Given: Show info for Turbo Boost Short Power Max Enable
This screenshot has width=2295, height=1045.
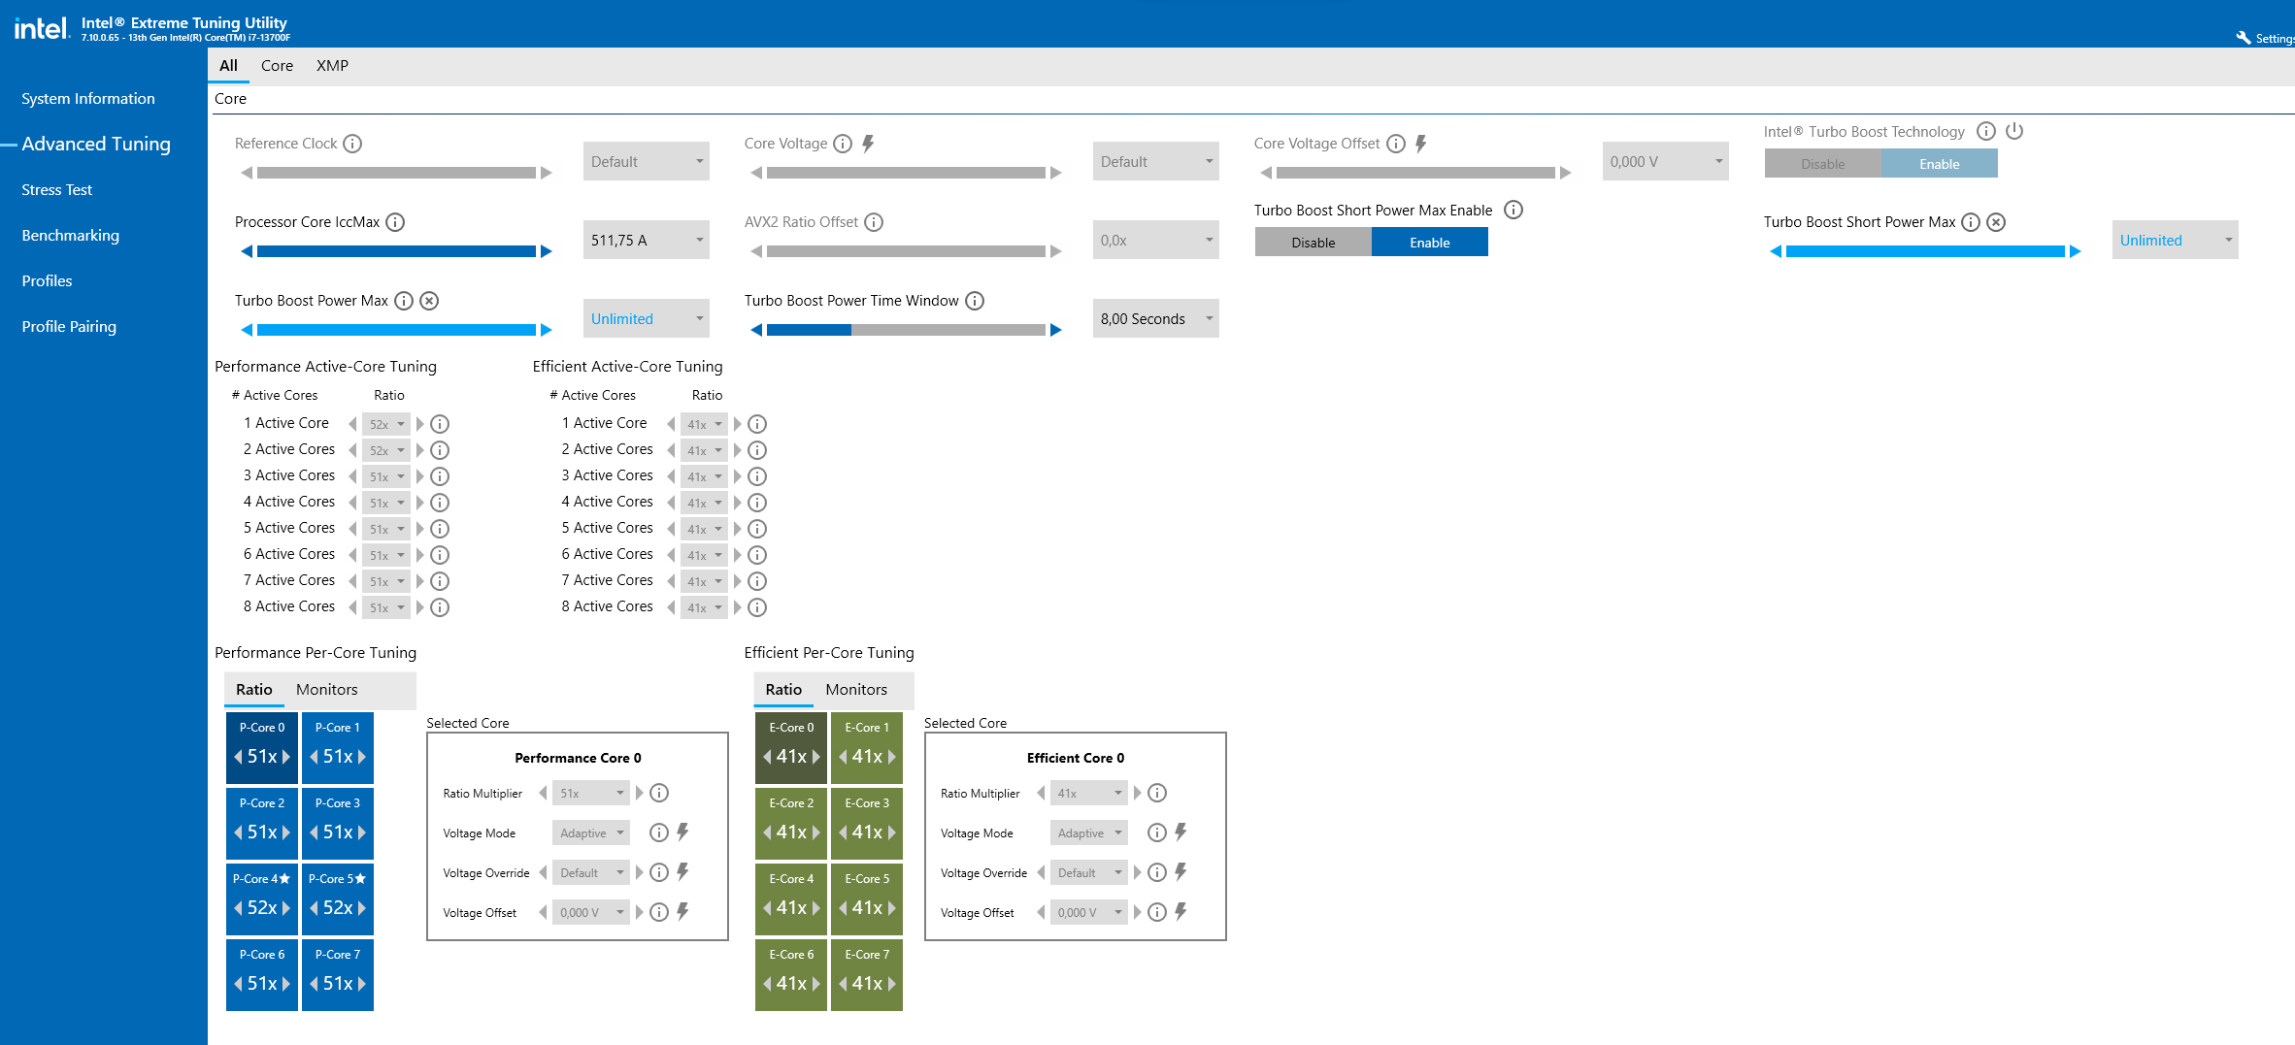Looking at the screenshot, I should coord(1513,210).
